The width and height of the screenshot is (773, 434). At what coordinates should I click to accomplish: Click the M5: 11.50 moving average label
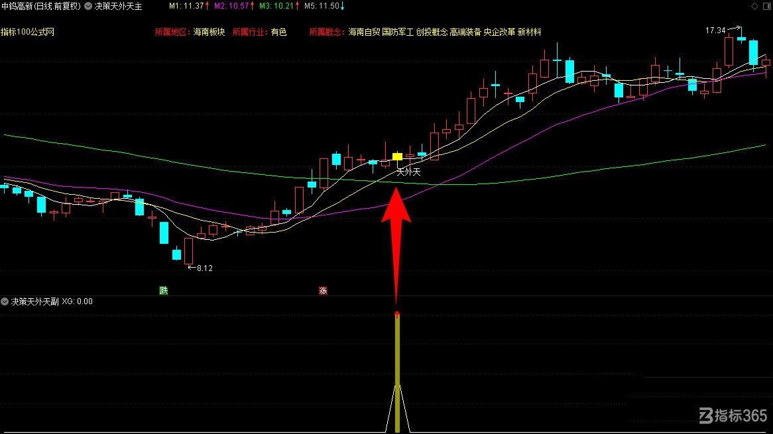(x=324, y=6)
